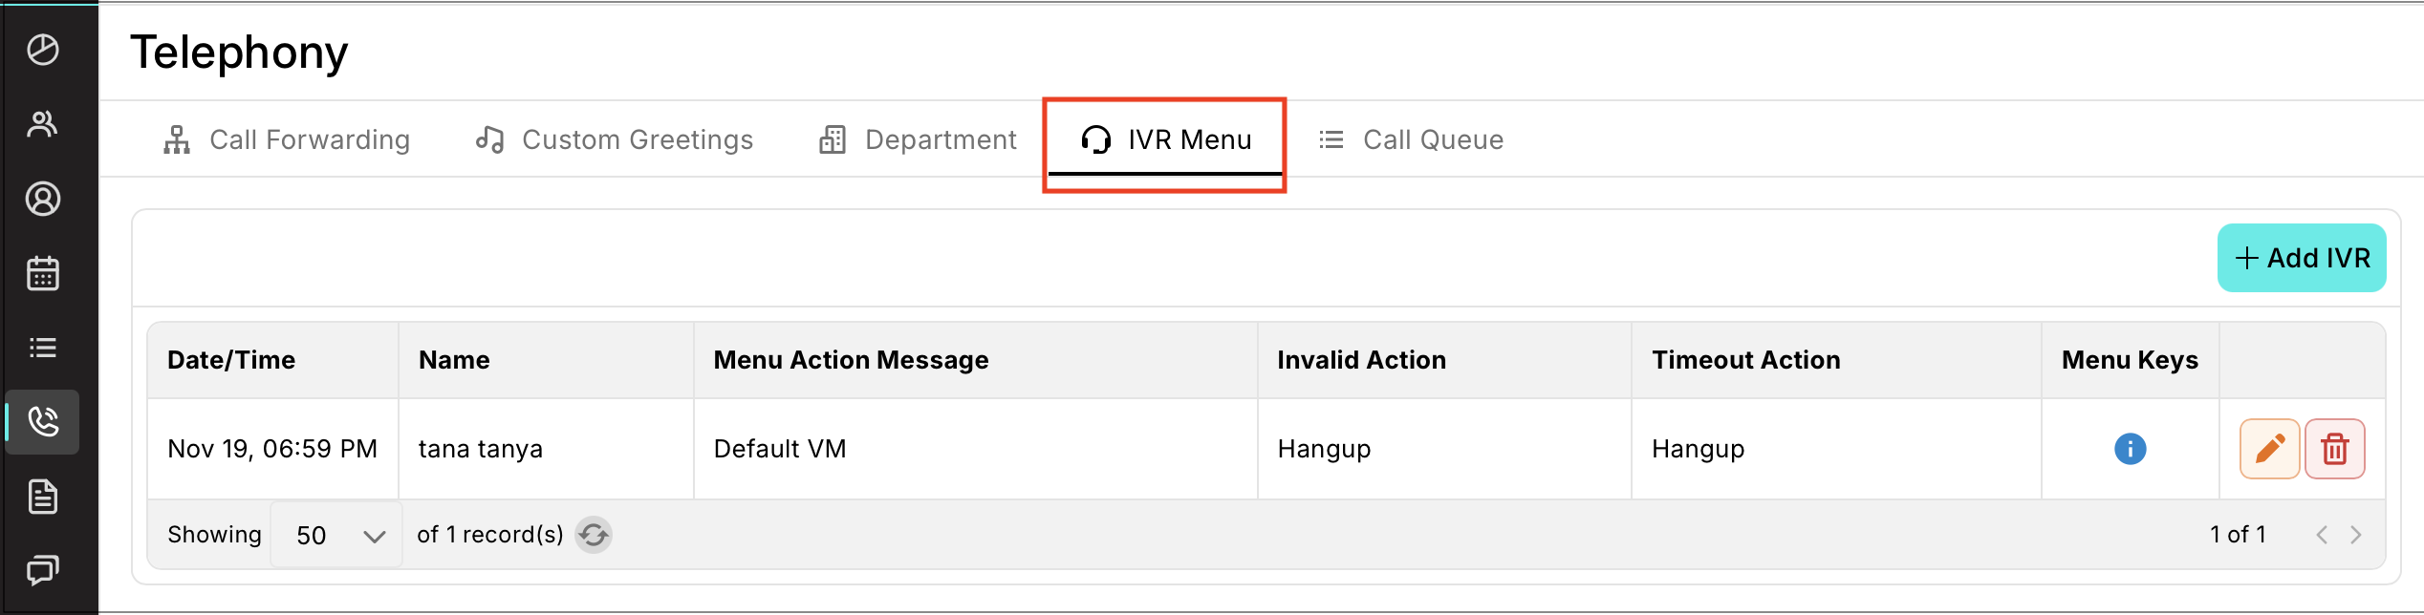2424x615 pixels.
Task: Open the Department tab
Action: coord(918,140)
